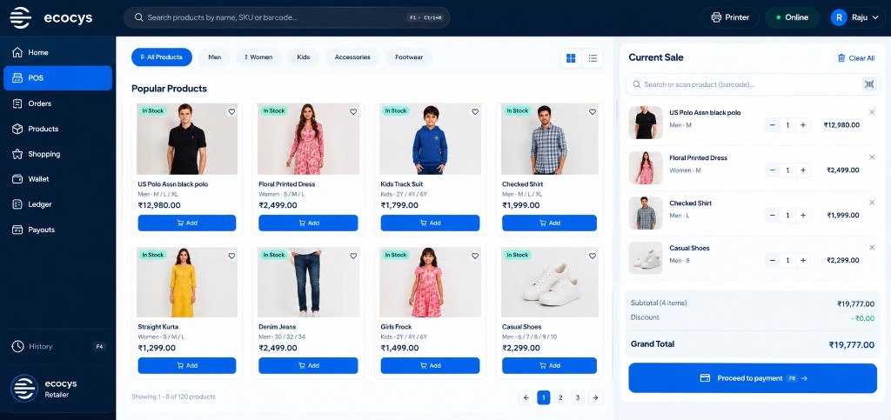
Task: Expand the Raju user menu
Action: tap(857, 17)
